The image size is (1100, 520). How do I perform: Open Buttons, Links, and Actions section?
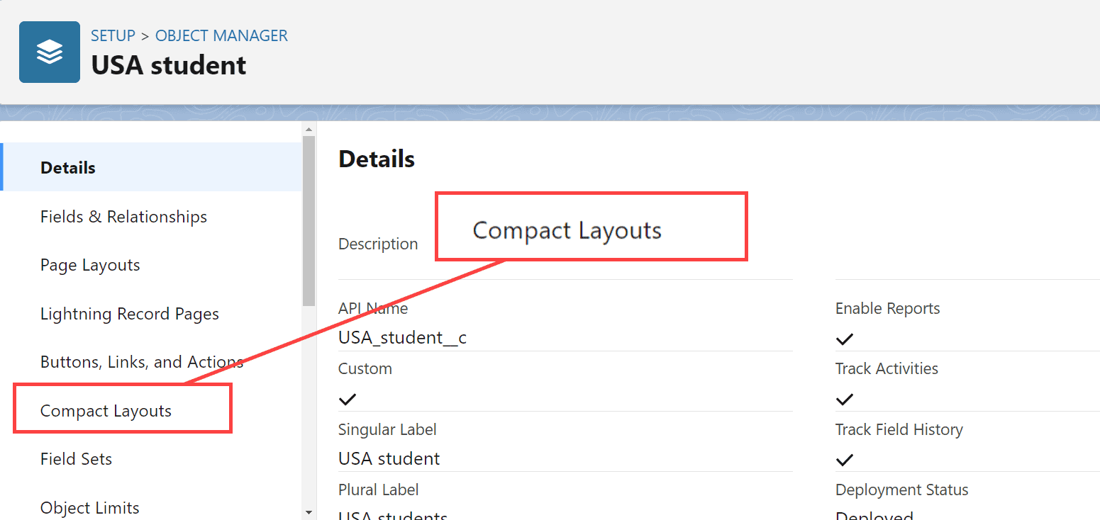[141, 361]
